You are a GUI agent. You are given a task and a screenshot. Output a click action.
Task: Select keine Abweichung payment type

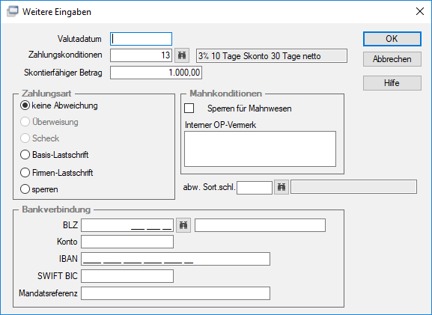tap(59, 105)
